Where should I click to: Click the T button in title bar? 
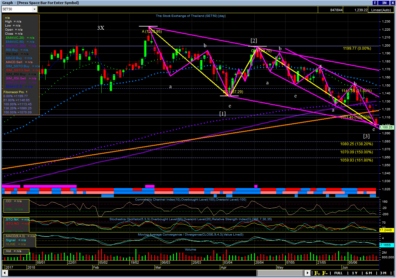click(375, 2)
